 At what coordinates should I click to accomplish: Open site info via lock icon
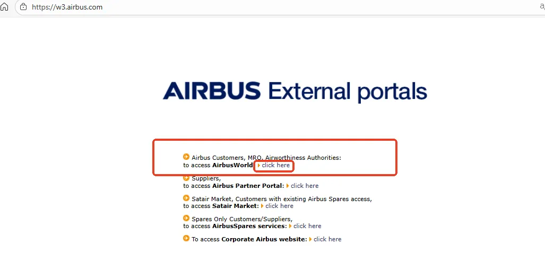[x=23, y=7]
